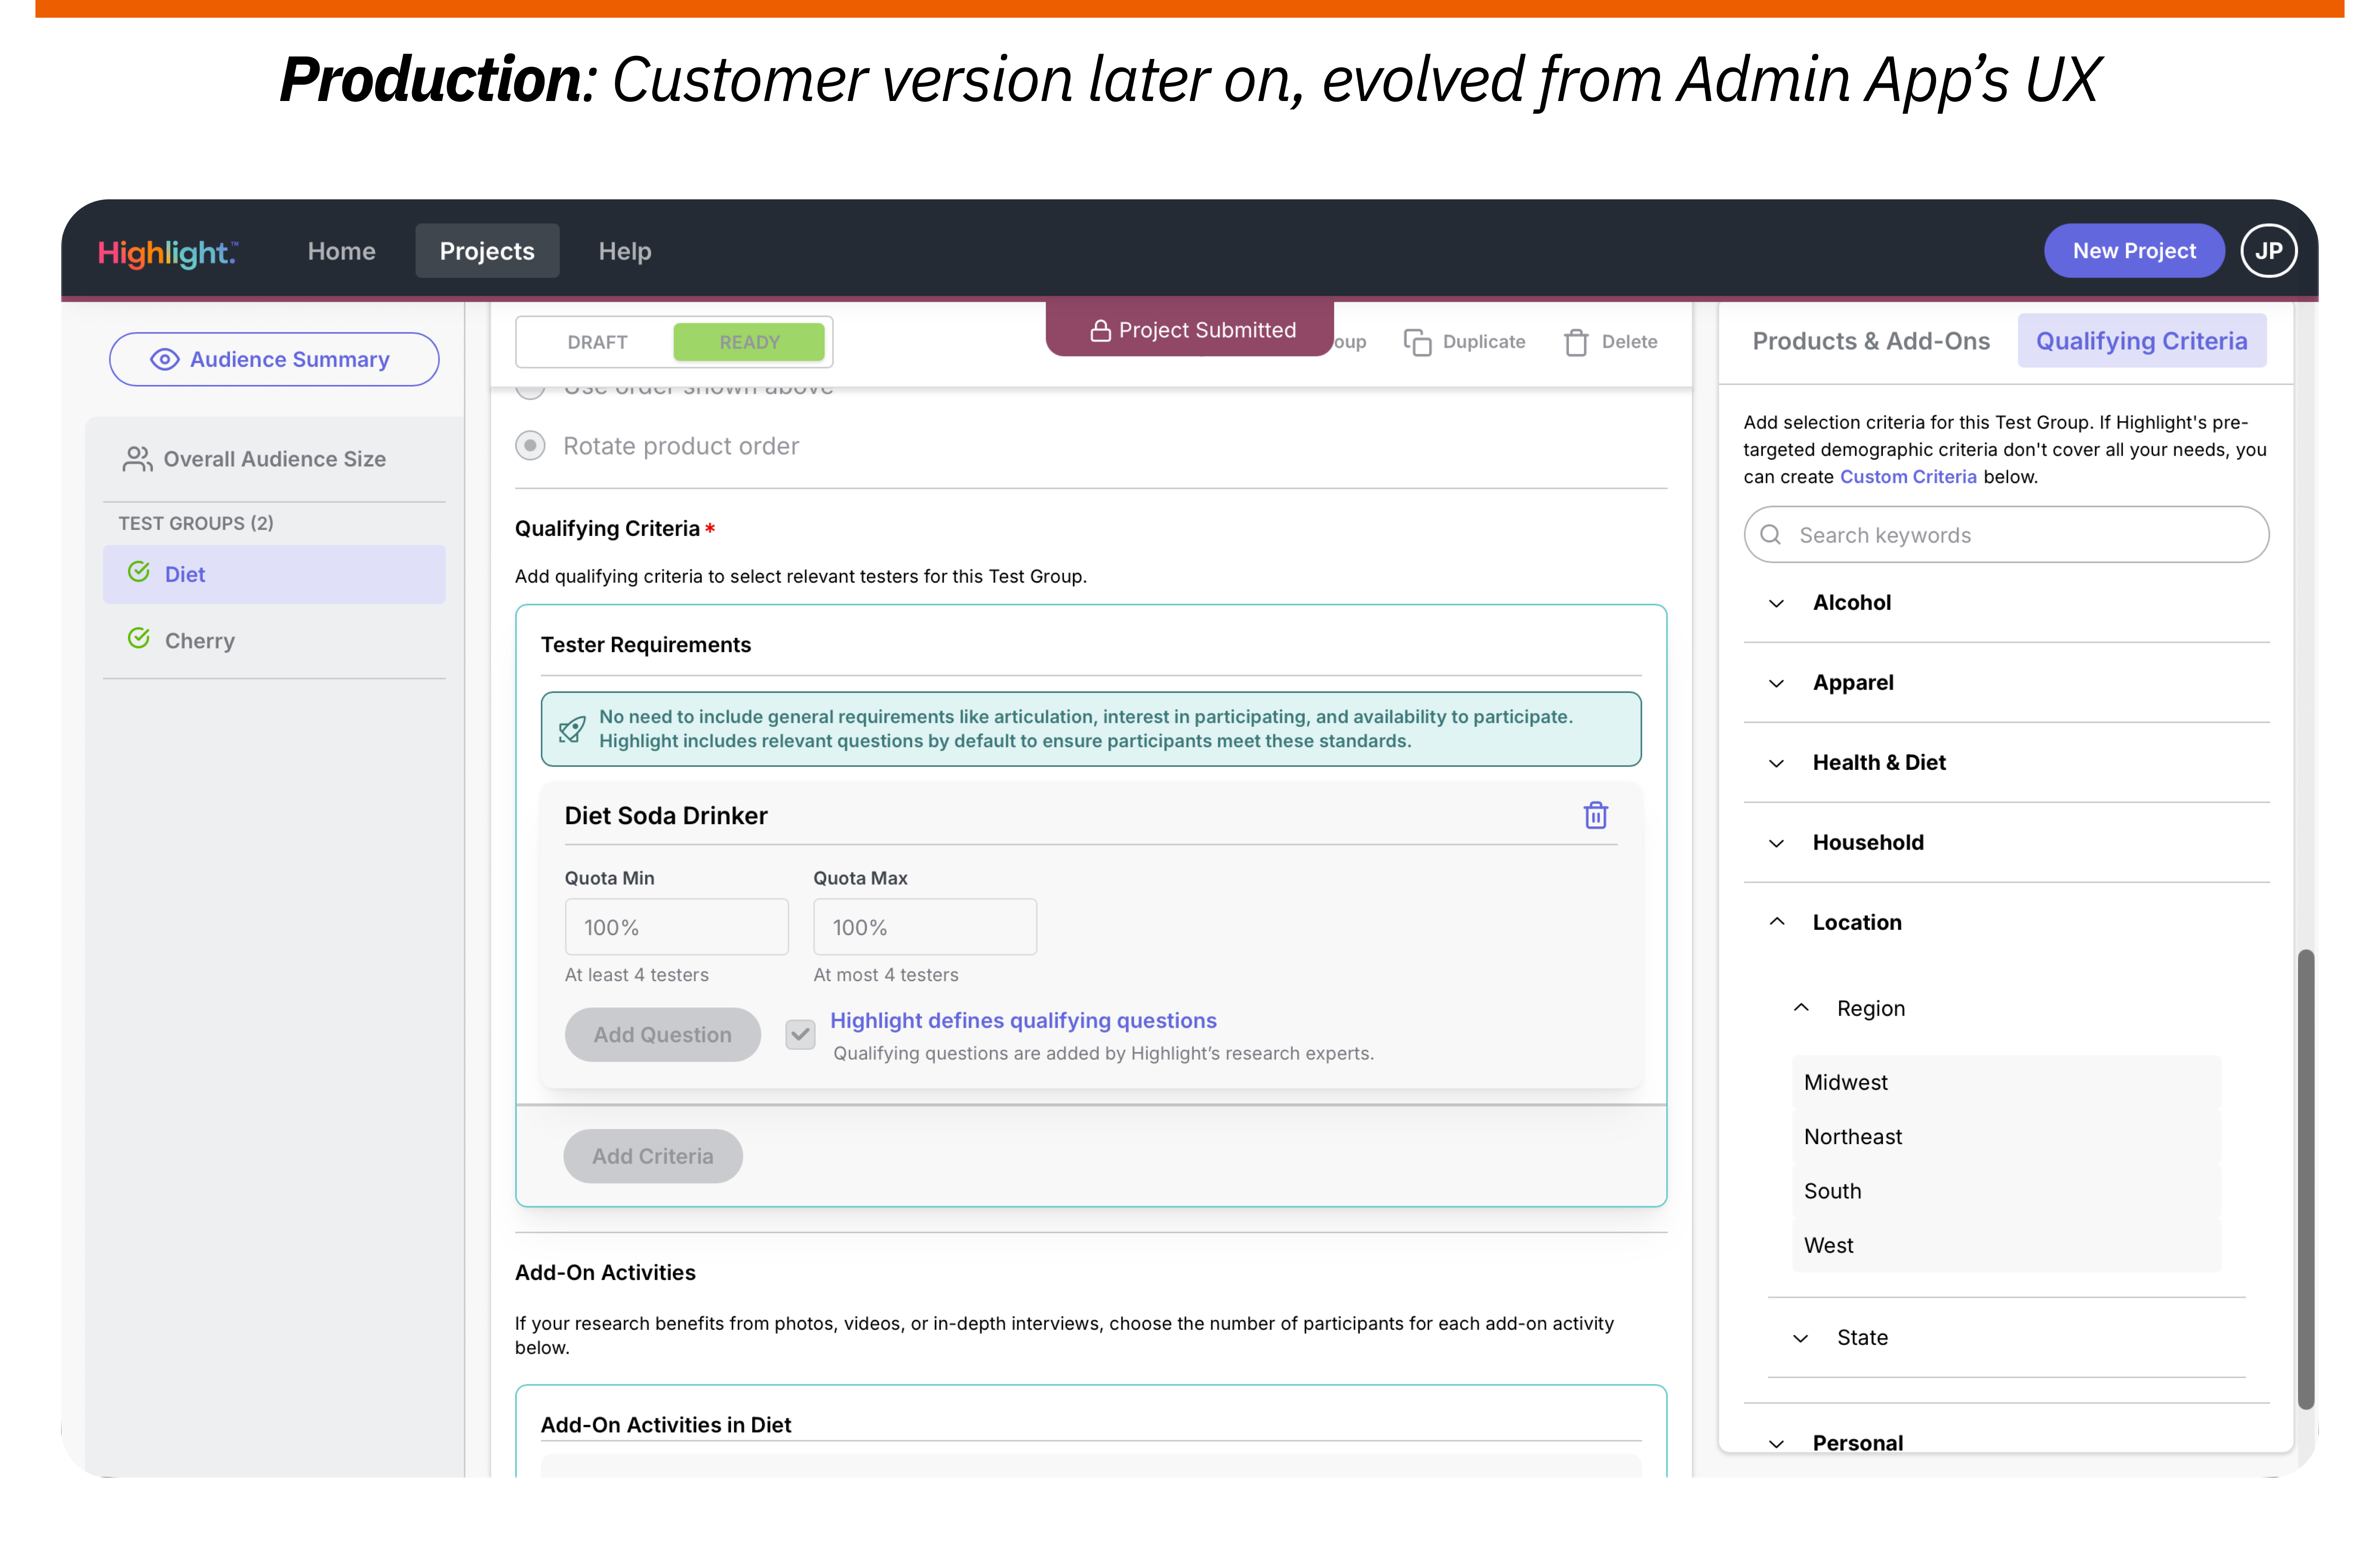The height and width of the screenshot is (1553, 2380).
Task: Focus the Search keywords field
Action: 2006,535
